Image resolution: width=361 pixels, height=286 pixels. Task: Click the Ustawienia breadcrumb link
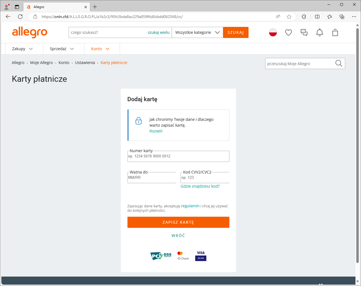pyautogui.click(x=85, y=63)
